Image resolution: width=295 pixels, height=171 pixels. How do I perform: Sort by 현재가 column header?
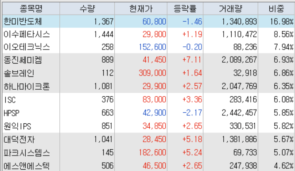(141, 9)
